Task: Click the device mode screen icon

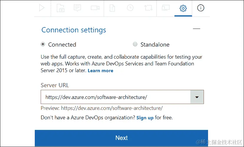Action: point(166,8)
